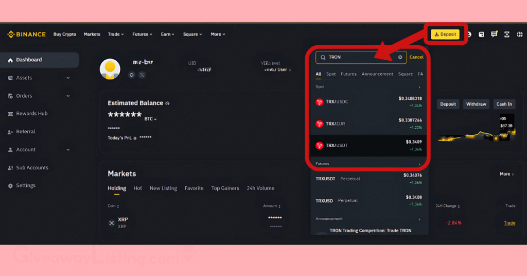The height and width of the screenshot is (276, 527).
Task: Switch to the Favorite markets tab
Action: pos(194,188)
